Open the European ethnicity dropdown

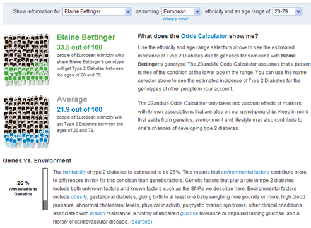coord(181,11)
